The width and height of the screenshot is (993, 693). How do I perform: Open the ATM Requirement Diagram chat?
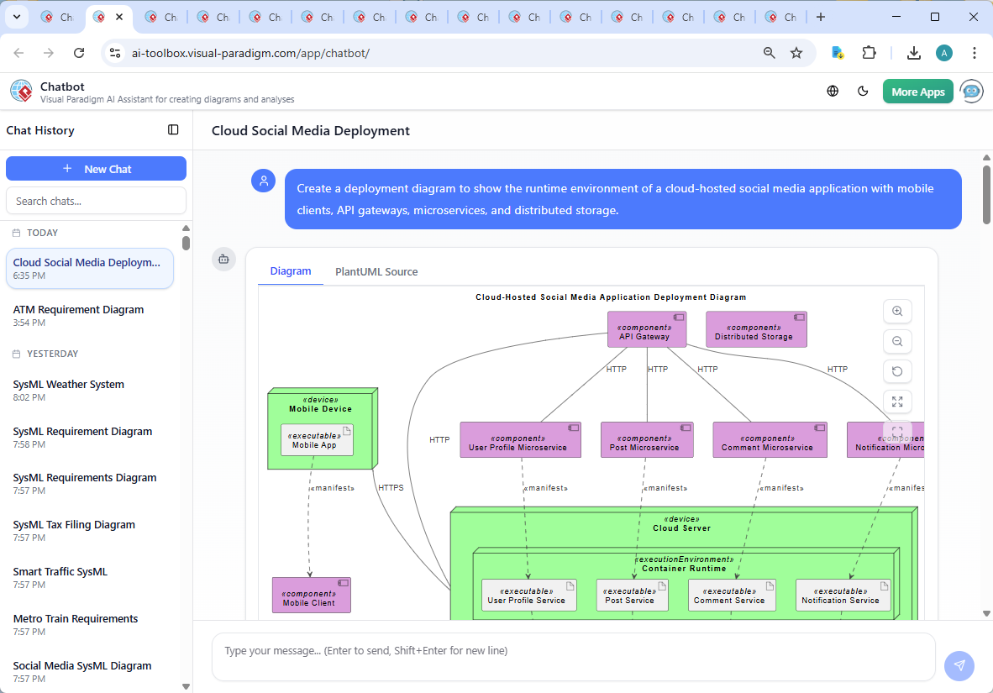pos(79,315)
